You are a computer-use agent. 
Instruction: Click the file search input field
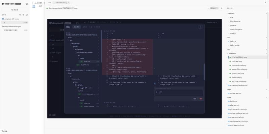(x=246, y=8)
